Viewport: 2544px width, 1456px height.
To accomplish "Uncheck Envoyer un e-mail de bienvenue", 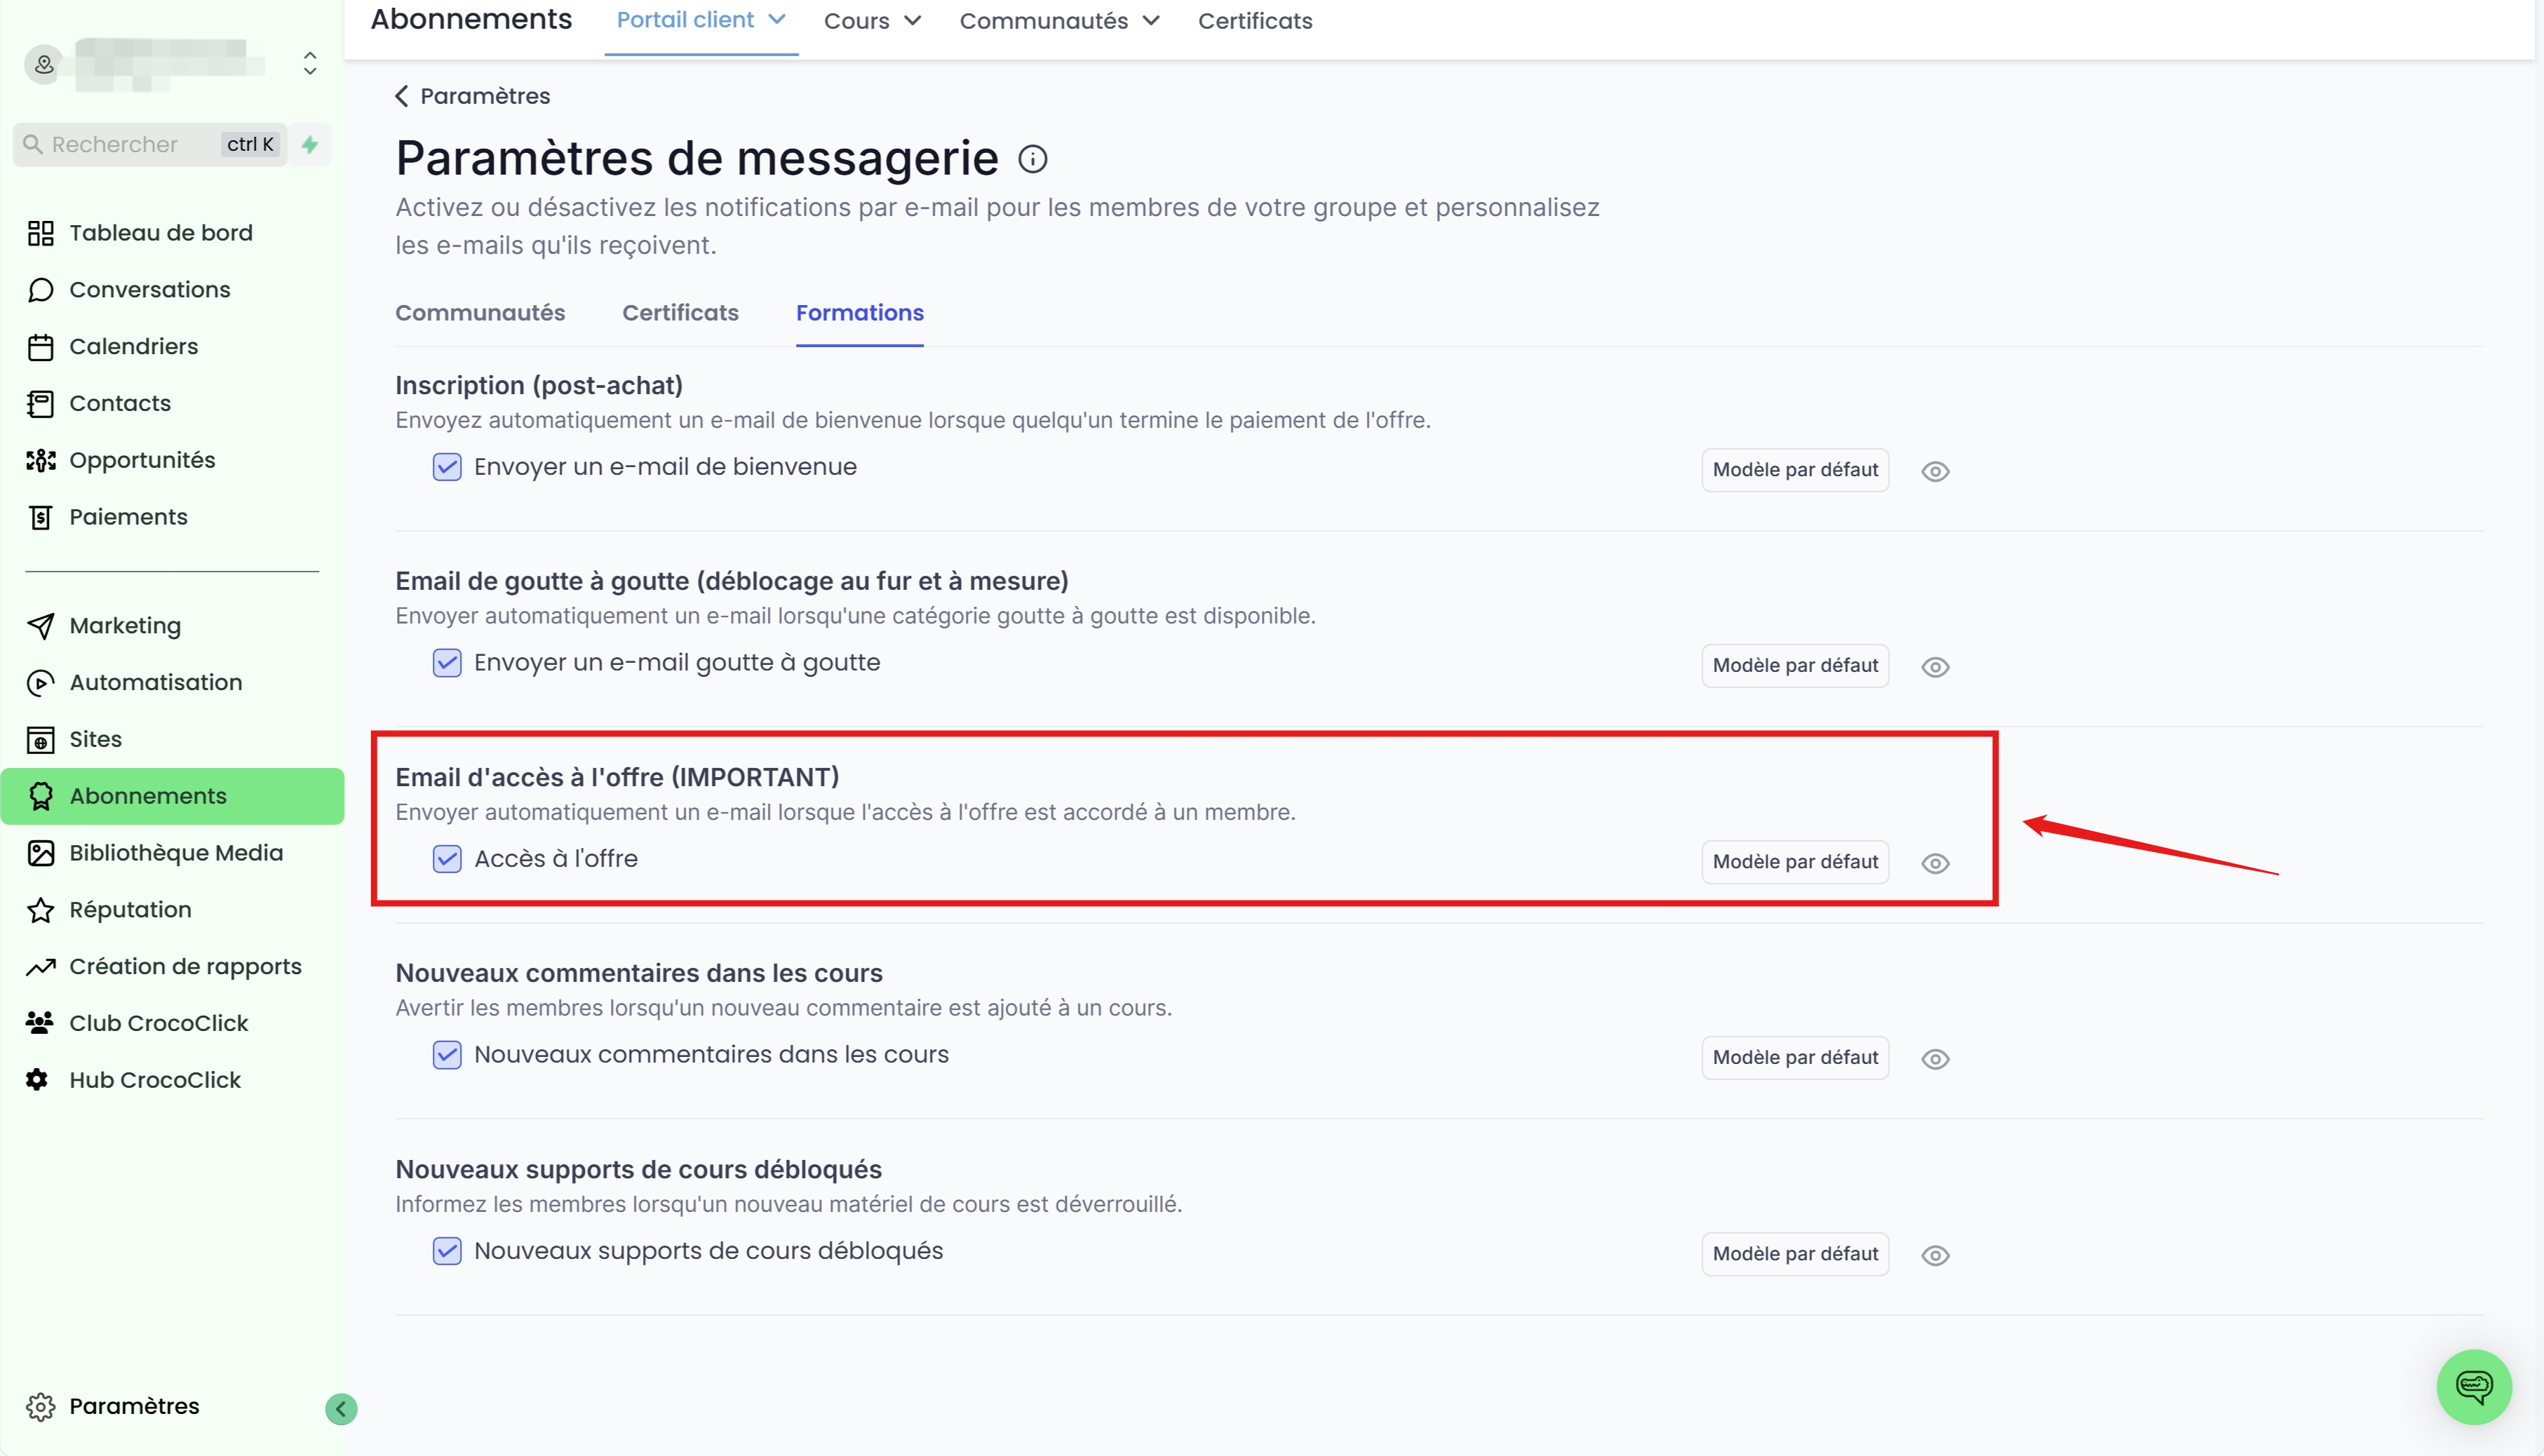I will click(447, 467).
